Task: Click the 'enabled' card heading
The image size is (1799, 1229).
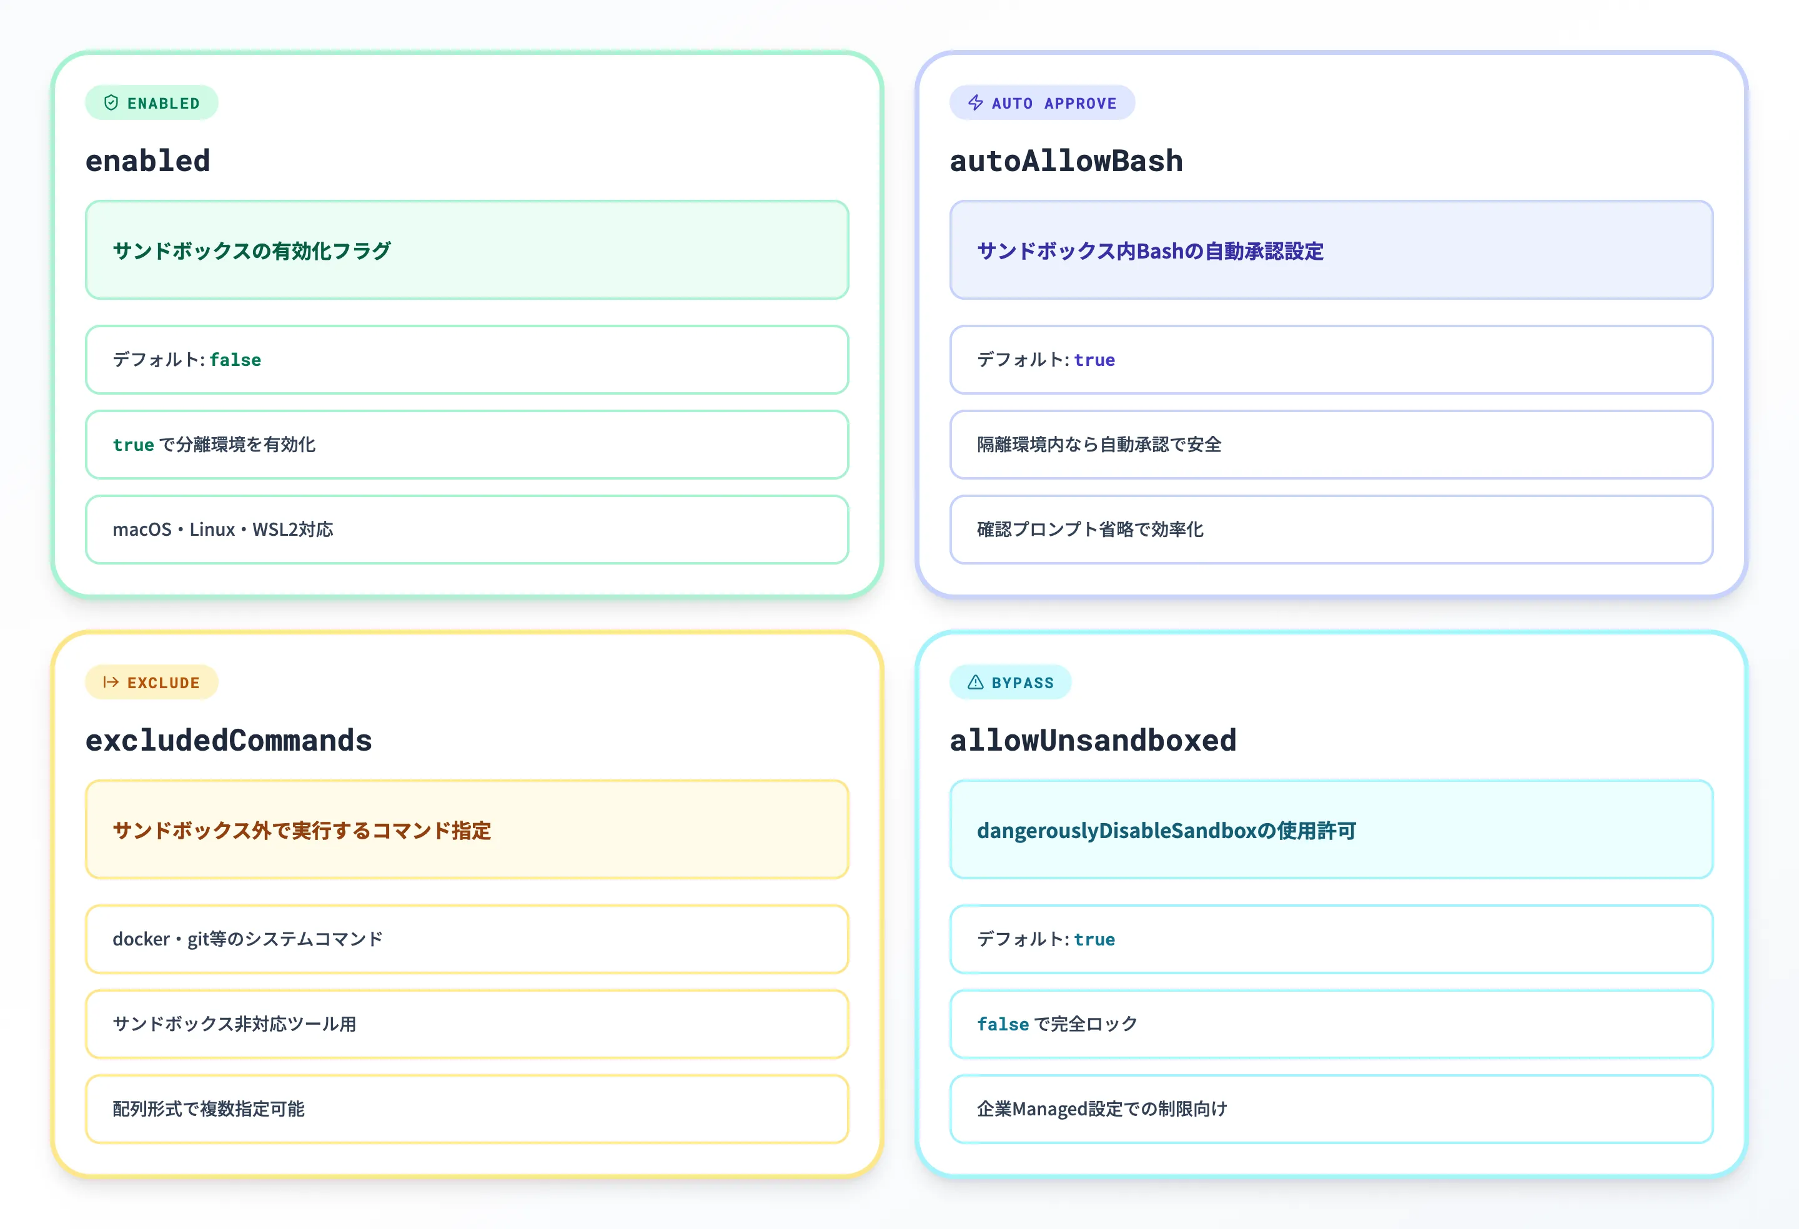Action: tap(148, 161)
